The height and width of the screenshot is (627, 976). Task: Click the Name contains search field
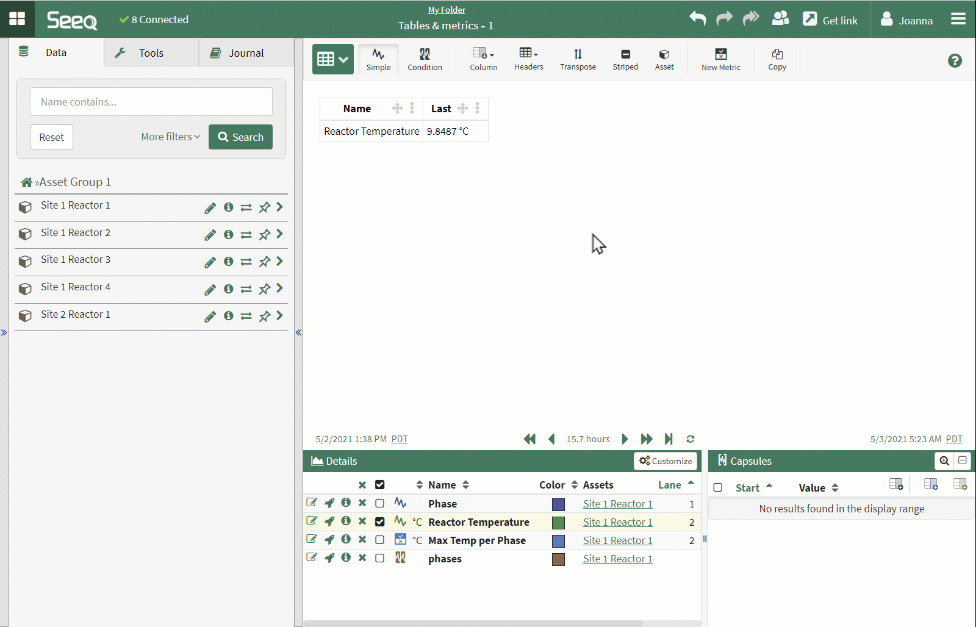click(151, 102)
